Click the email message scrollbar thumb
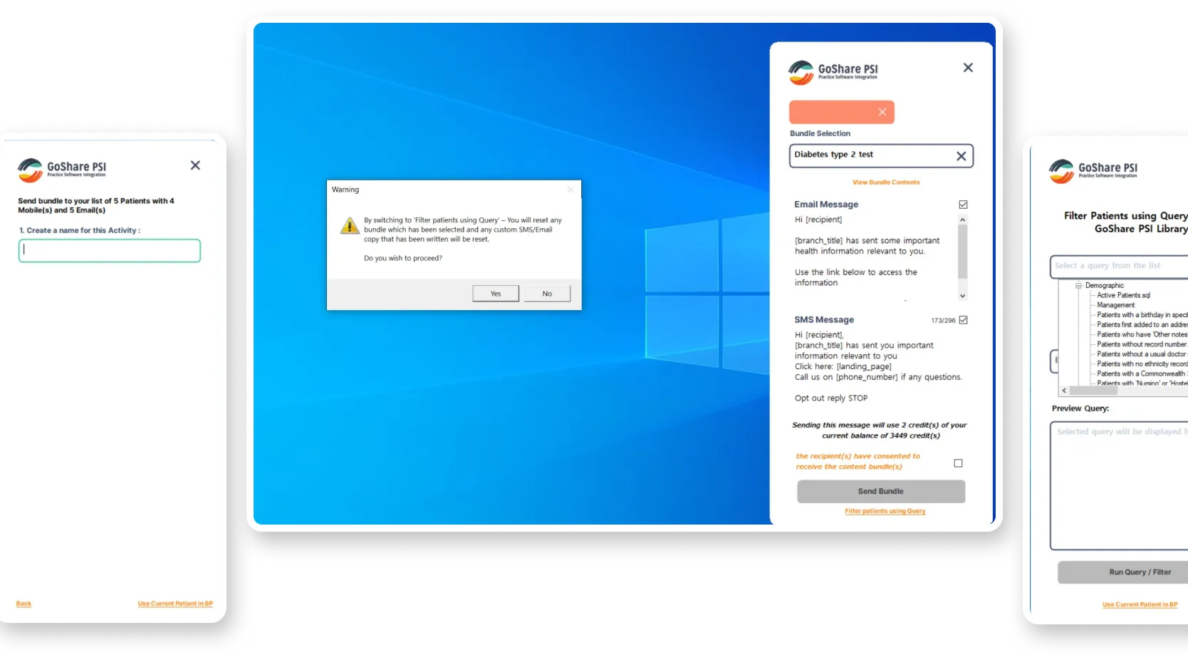 tap(962, 252)
